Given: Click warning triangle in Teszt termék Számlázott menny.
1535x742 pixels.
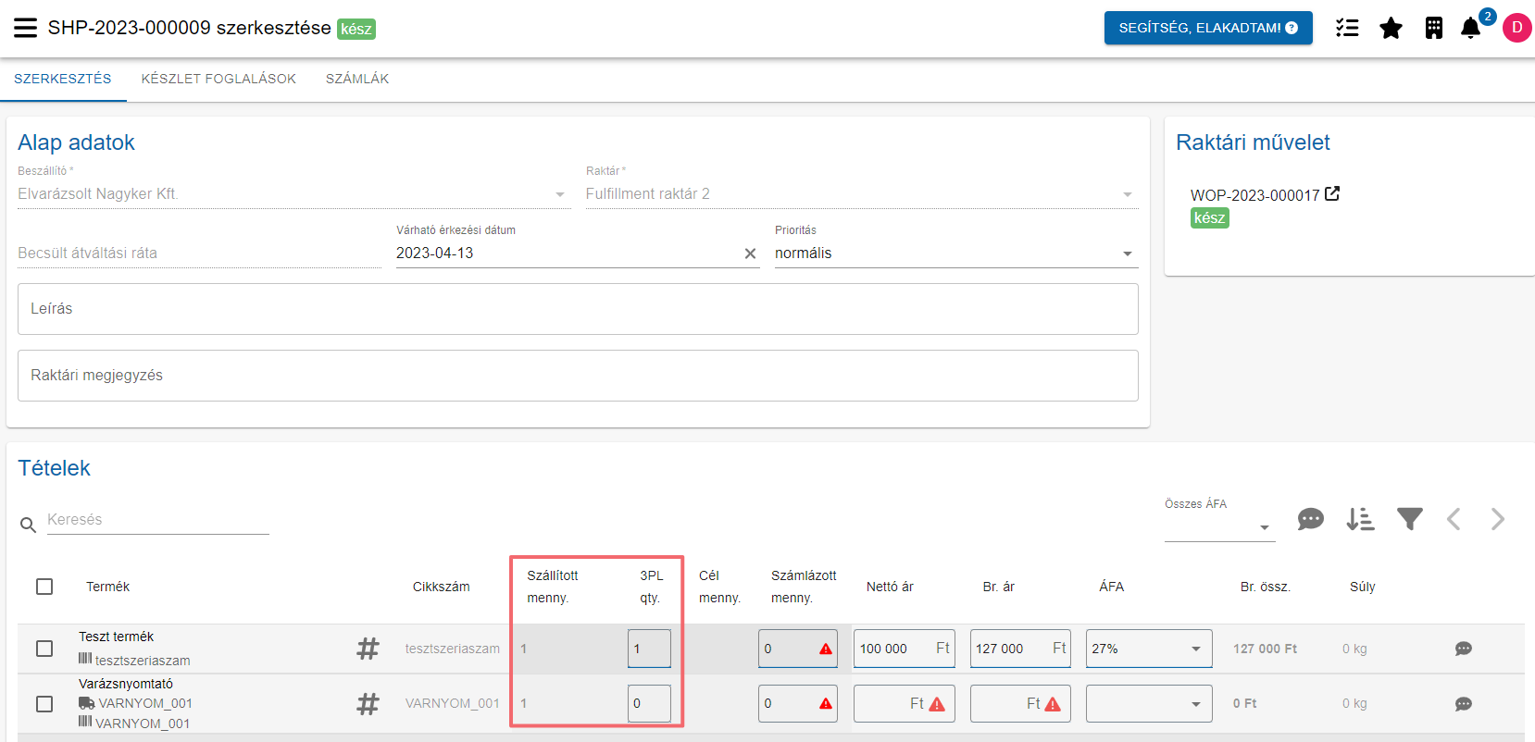Looking at the screenshot, I should [826, 649].
